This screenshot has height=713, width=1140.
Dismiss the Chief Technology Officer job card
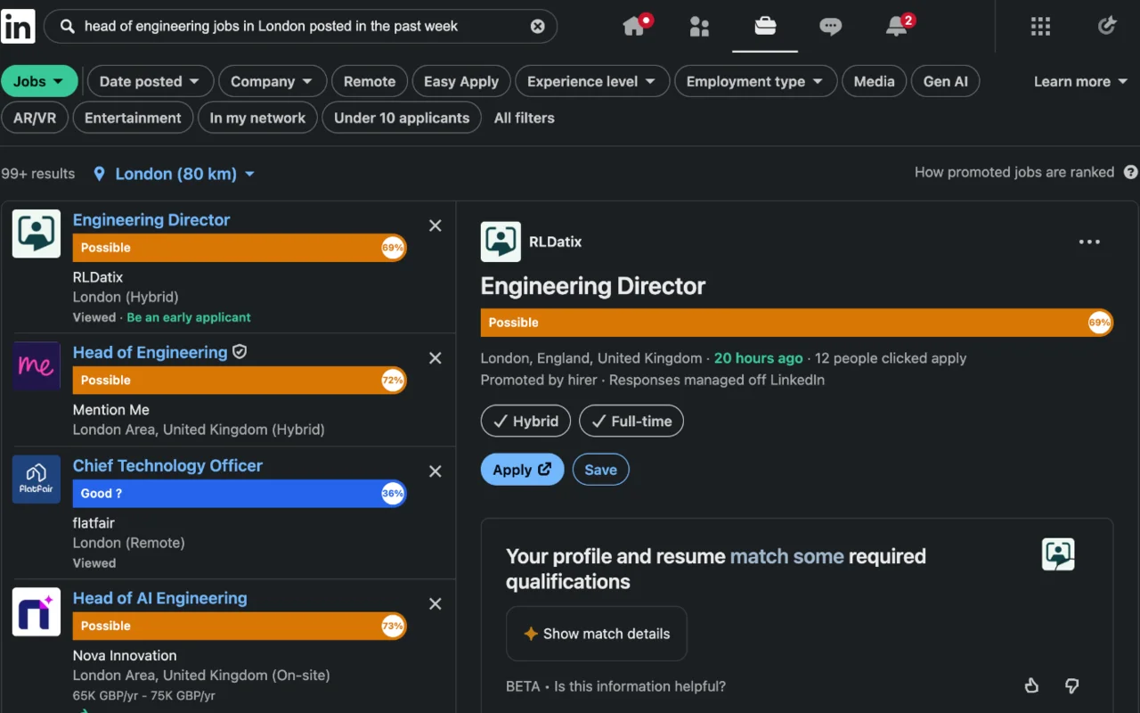(x=436, y=471)
